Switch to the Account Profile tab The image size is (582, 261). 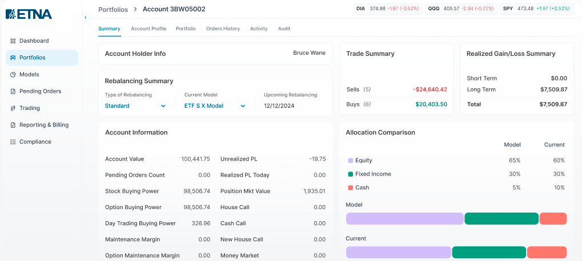tap(148, 28)
